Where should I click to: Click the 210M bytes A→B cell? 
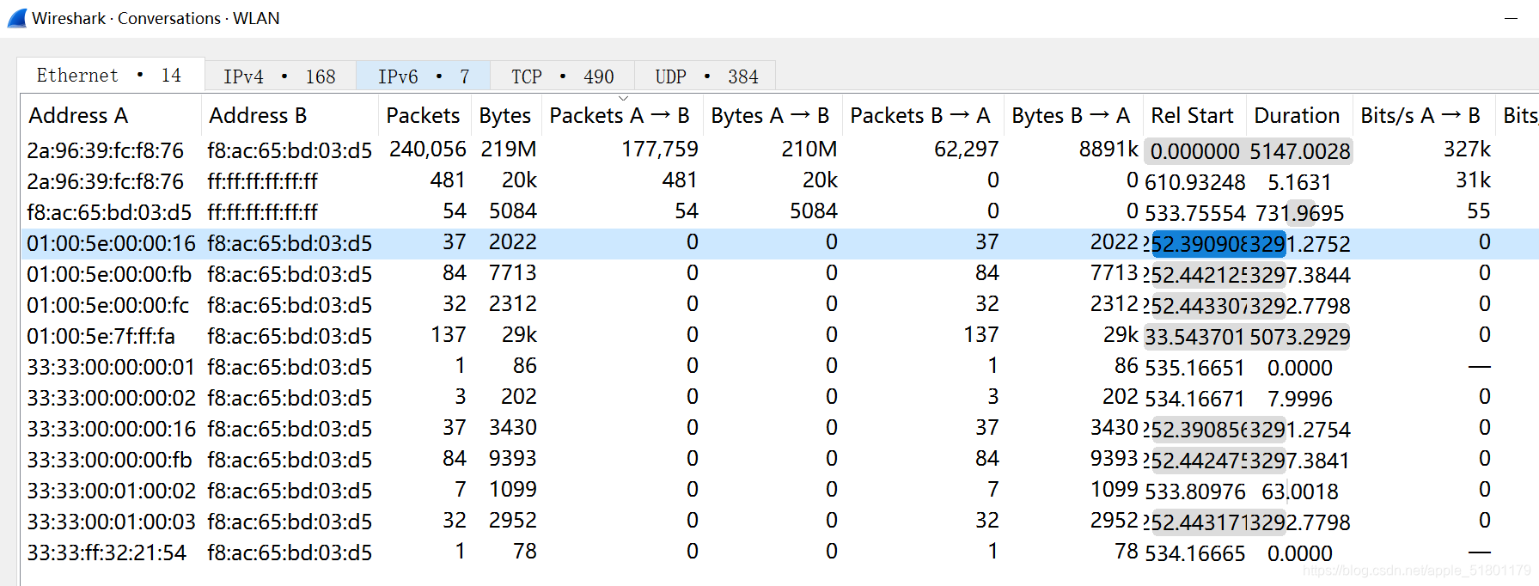[809, 150]
